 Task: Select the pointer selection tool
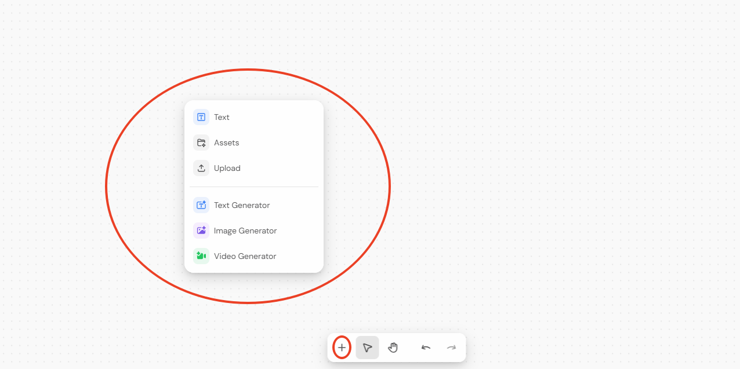(367, 348)
